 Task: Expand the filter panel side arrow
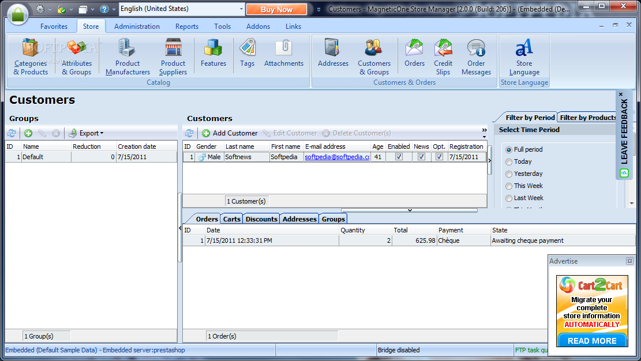click(x=490, y=161)
